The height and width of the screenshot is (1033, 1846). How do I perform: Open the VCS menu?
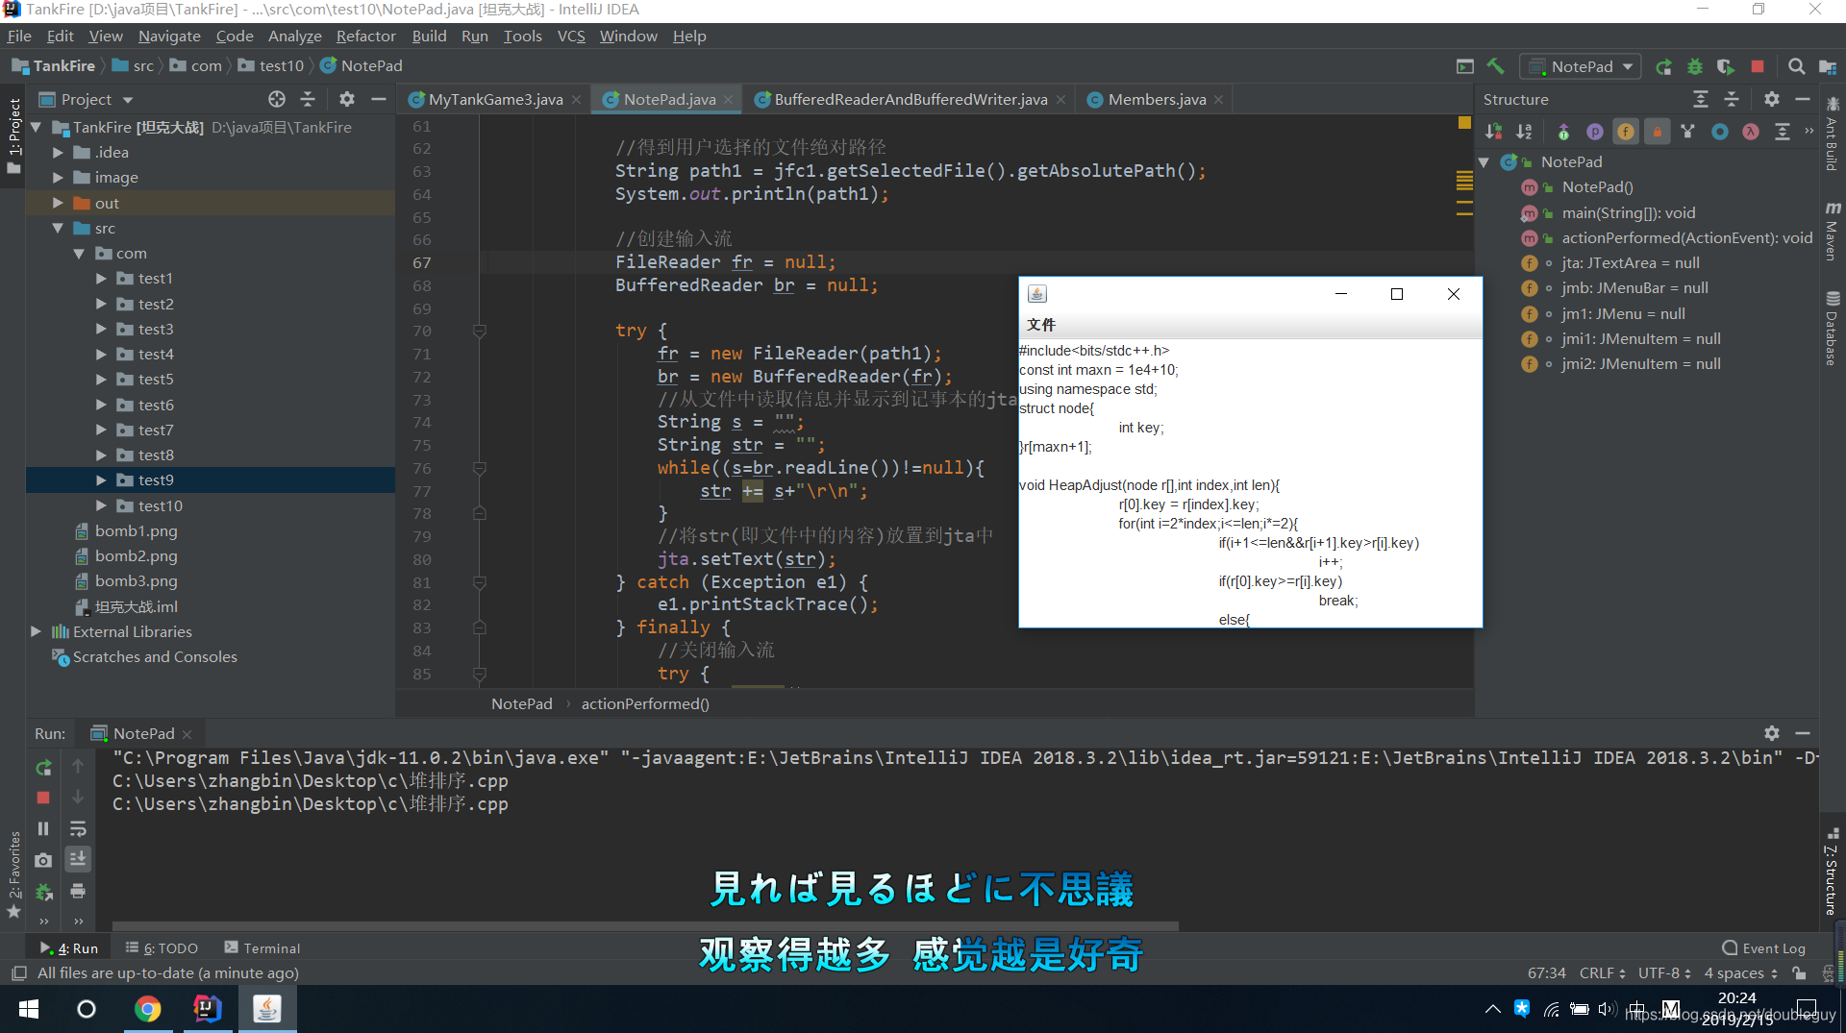tap(571, 36)
